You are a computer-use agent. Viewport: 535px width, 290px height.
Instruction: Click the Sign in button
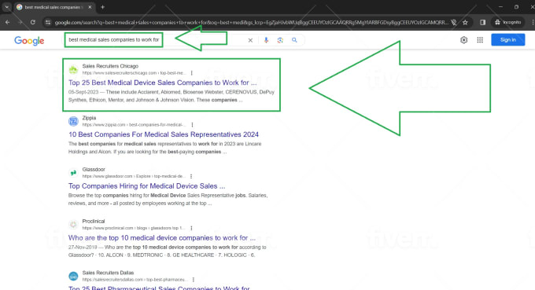pos(508,40)
